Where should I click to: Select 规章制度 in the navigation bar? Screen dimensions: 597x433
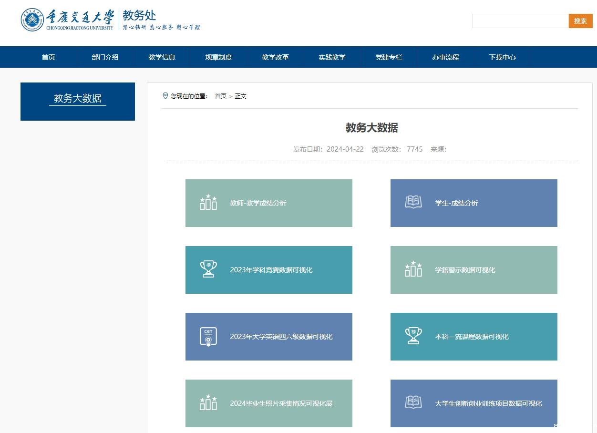(218, 57)
